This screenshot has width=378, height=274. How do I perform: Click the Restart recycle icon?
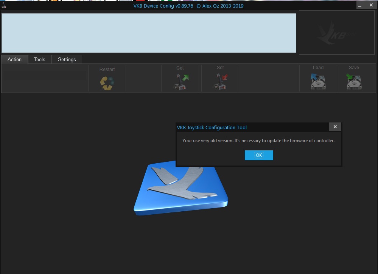(107, 83)
